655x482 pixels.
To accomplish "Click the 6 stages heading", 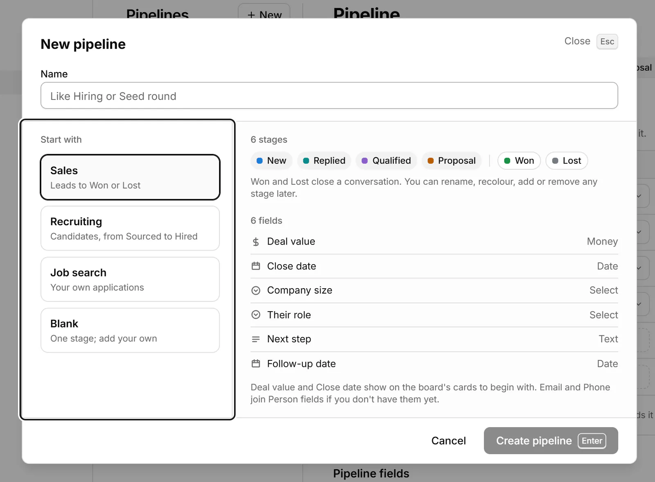I will pyautogui.click(x=269, y=140).
